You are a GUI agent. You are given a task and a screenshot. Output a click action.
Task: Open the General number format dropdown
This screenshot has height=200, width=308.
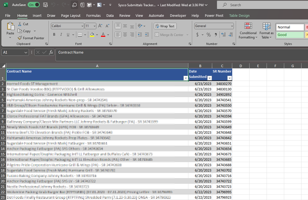(x=232, y=26)
